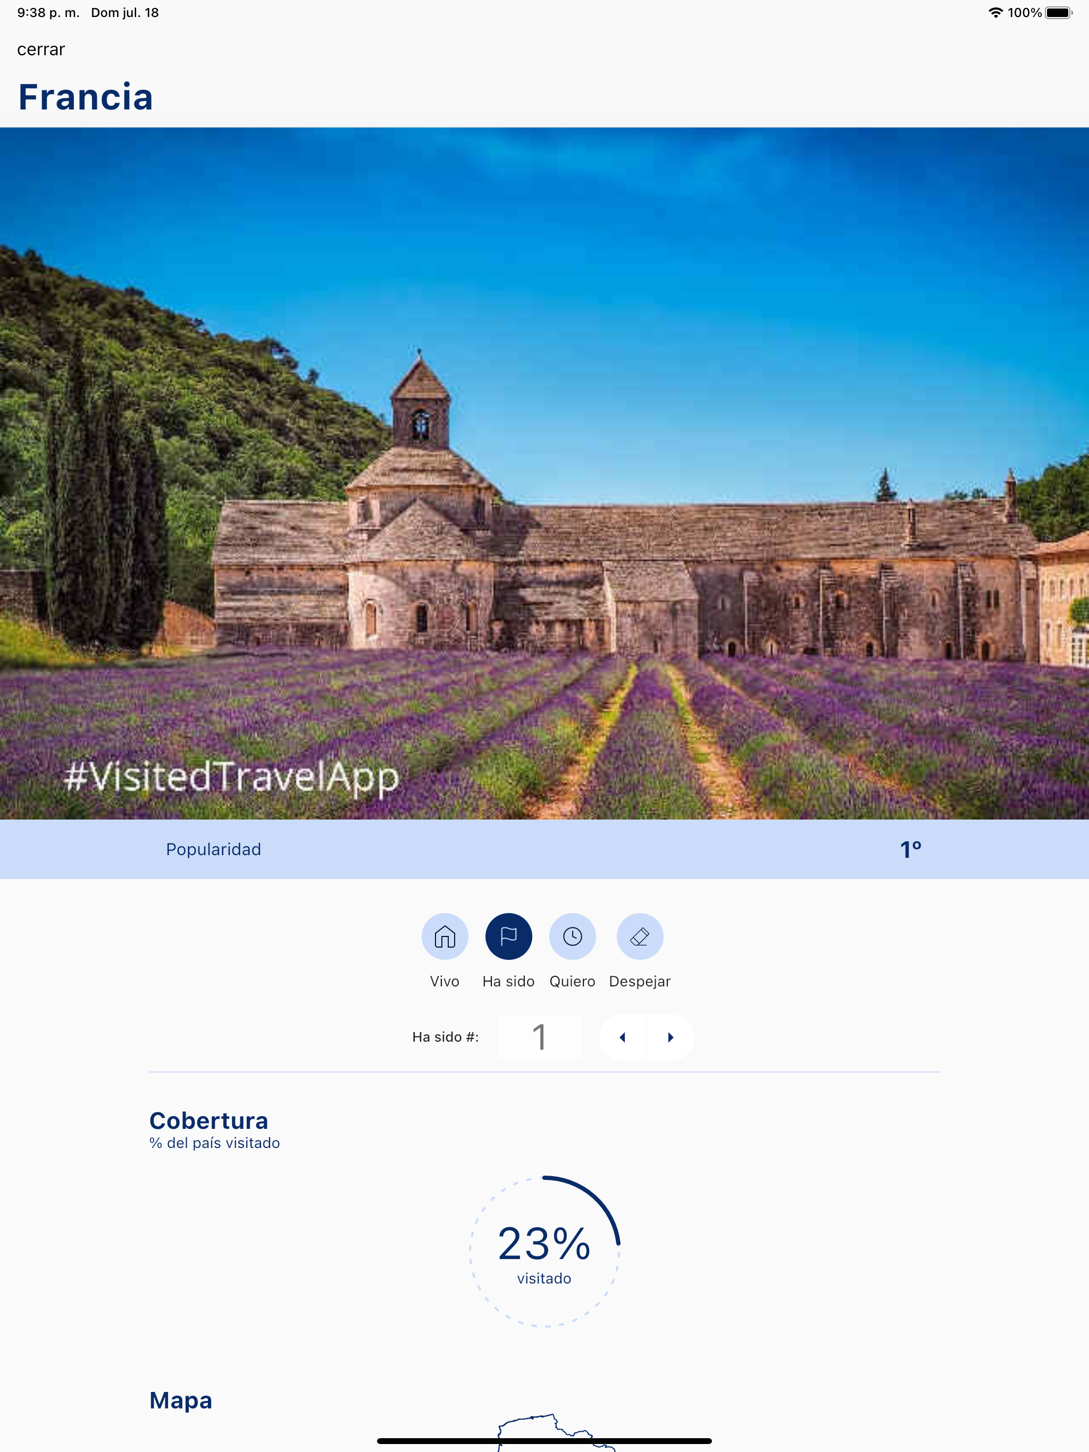This screenshot has height=1452, width=1089.
Task: Close the Francia page via cerrar
Action: (41, 49)
